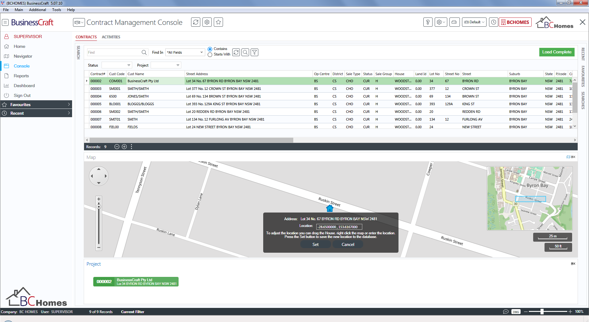
Task: Open the vertical RECENT side tab
Action: (x=583, y=54)
